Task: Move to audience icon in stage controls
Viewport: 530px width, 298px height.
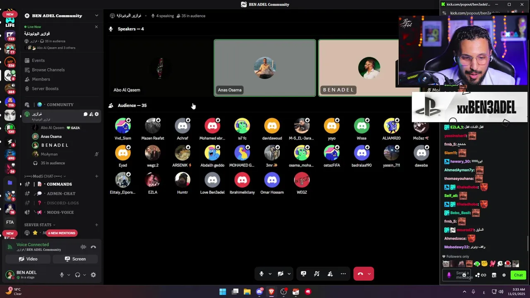Action: [x=330, y=274]
